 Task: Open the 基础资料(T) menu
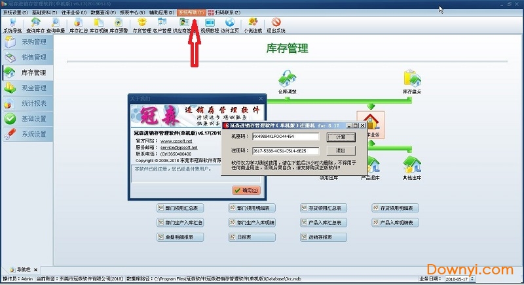pos(45,12)
